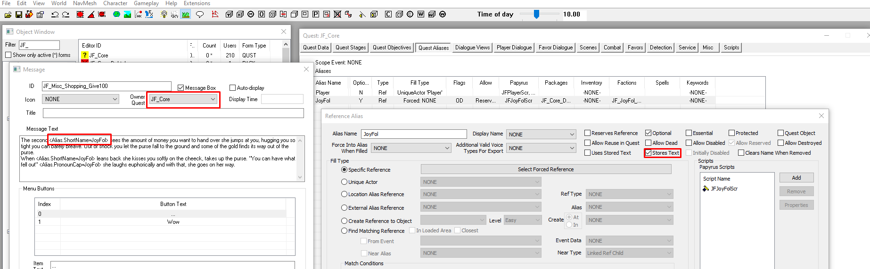Open the Near Type Linked Ref Child dropdown

[x=630, y=253]
